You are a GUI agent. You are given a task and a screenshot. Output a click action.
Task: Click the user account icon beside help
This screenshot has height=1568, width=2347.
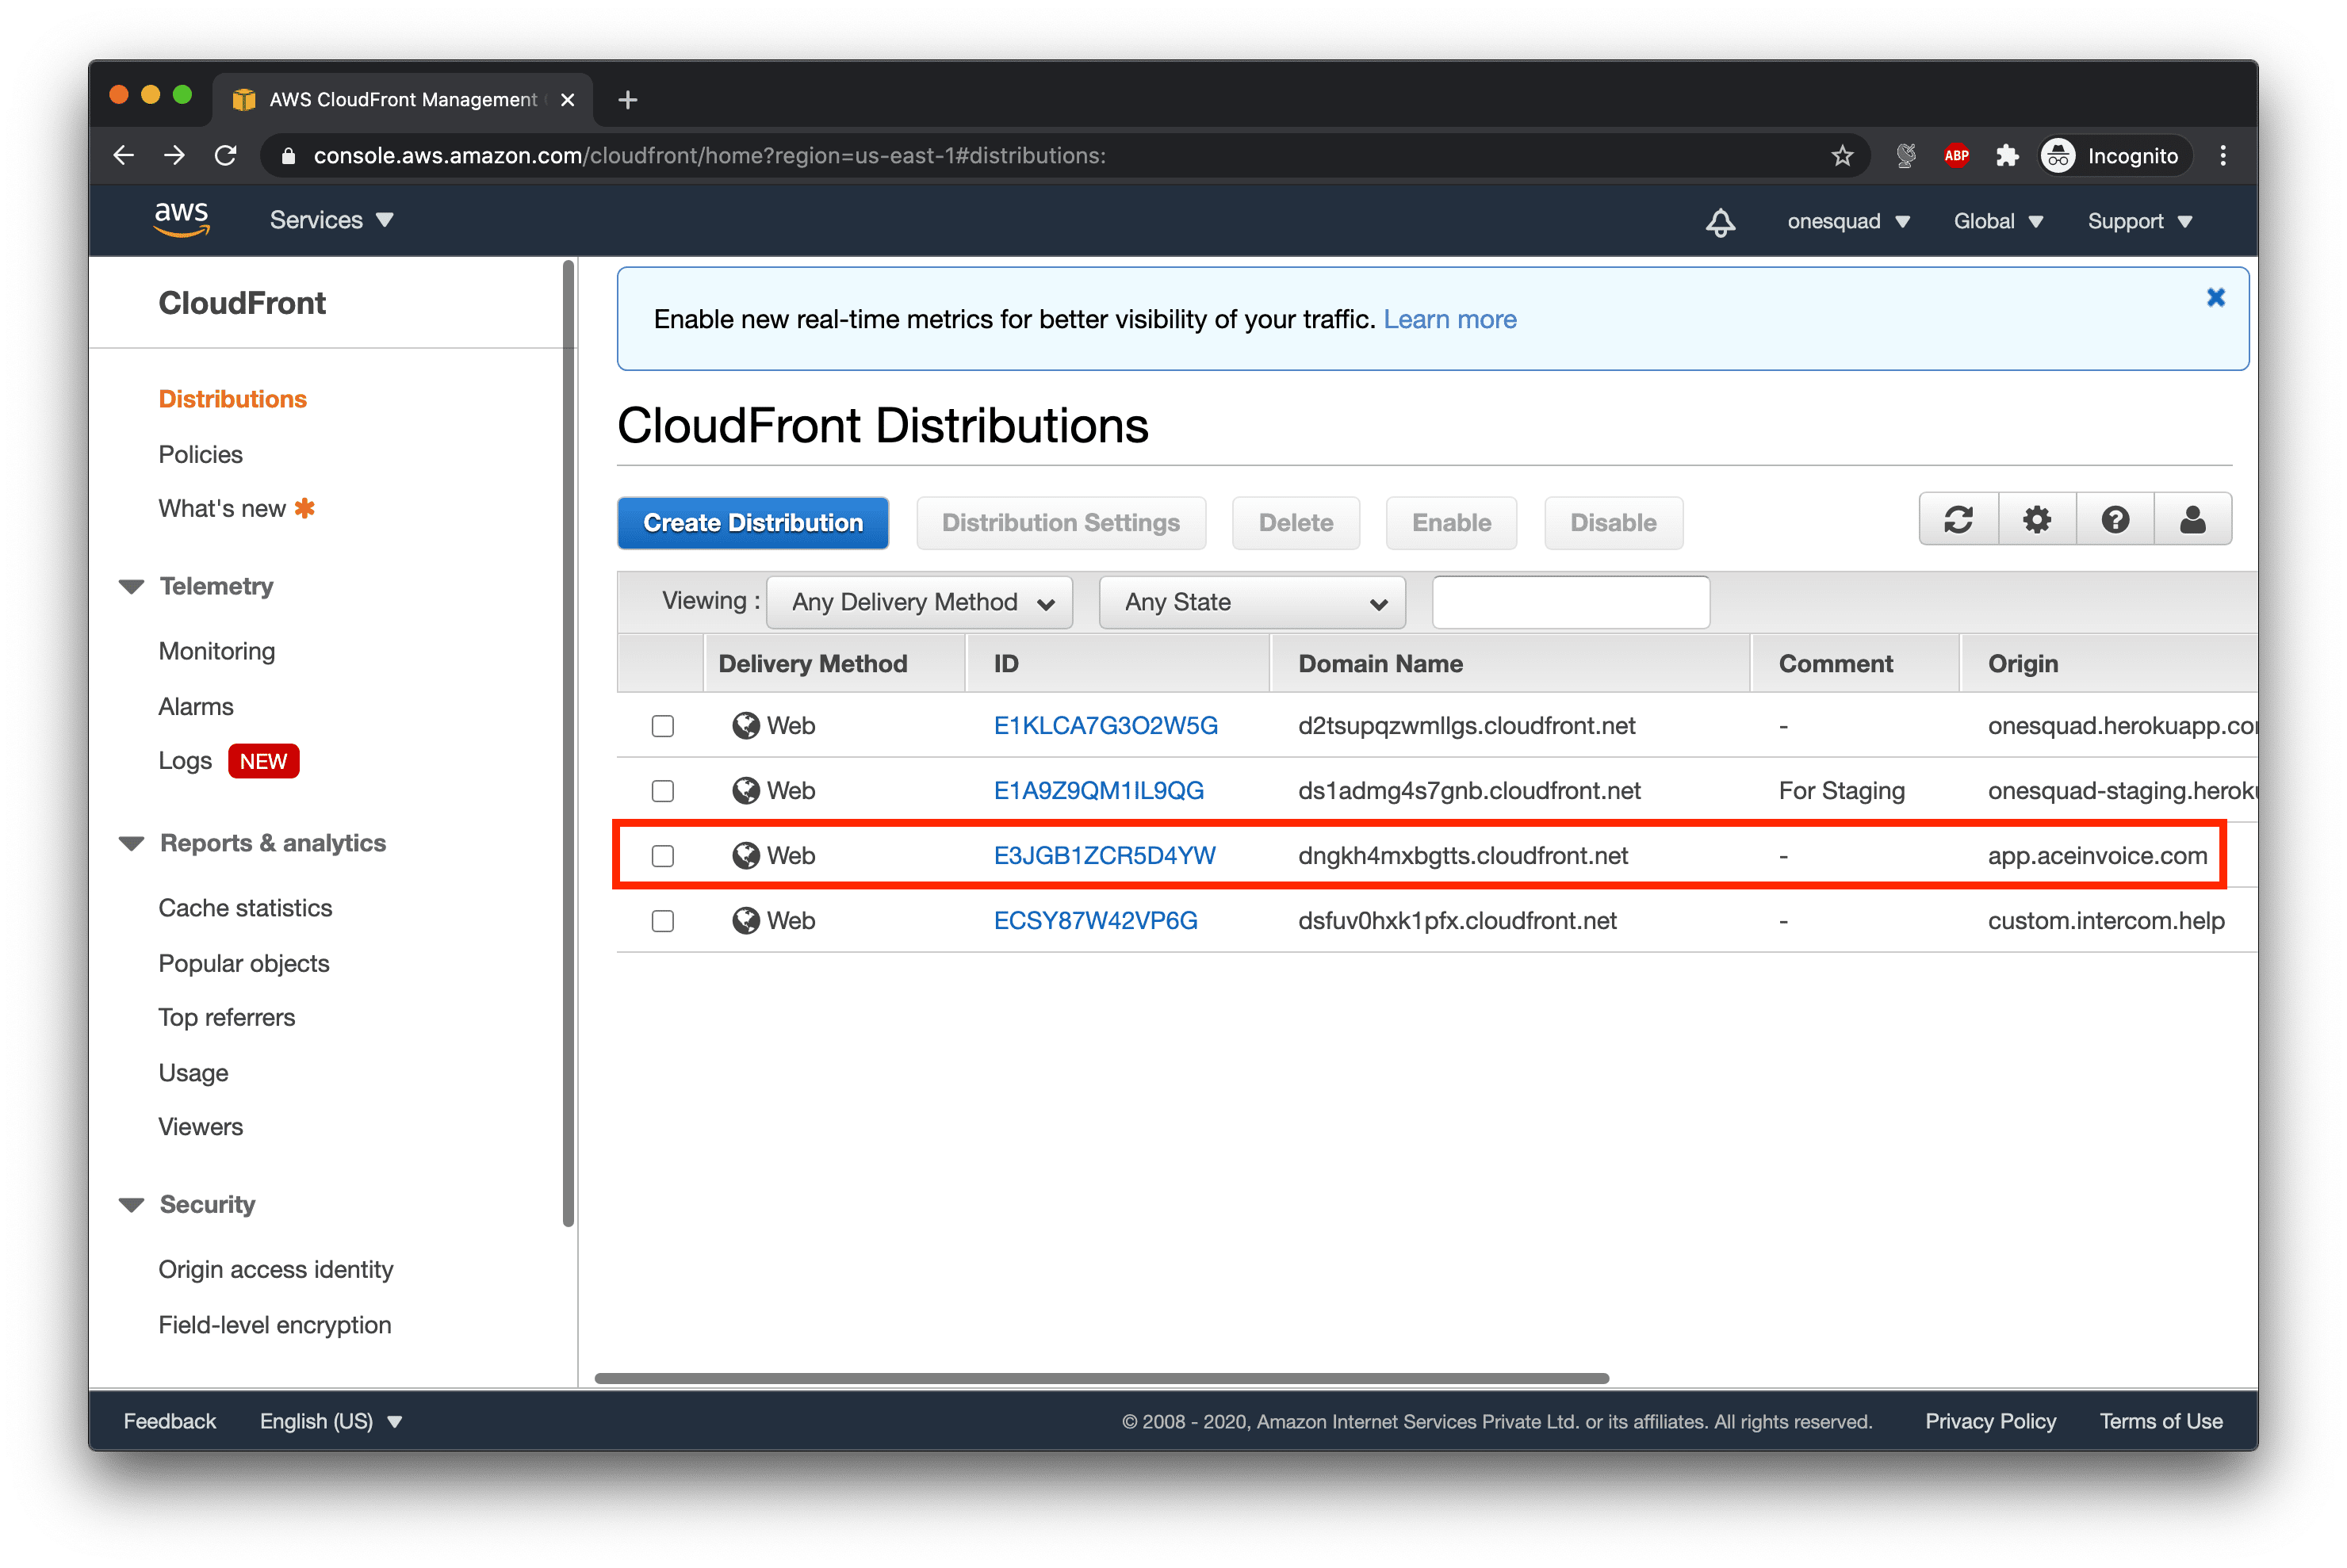(2194, 519)
